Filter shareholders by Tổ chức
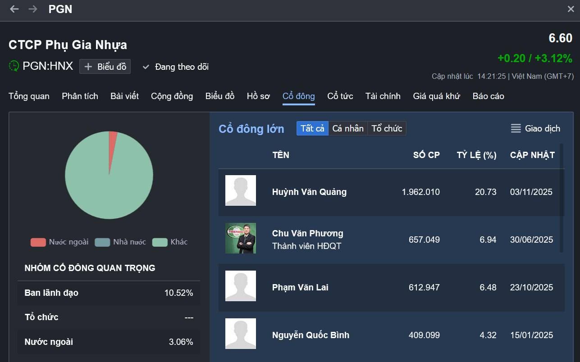The height and width of the screenshot is (362, 580). click(387, 128)
